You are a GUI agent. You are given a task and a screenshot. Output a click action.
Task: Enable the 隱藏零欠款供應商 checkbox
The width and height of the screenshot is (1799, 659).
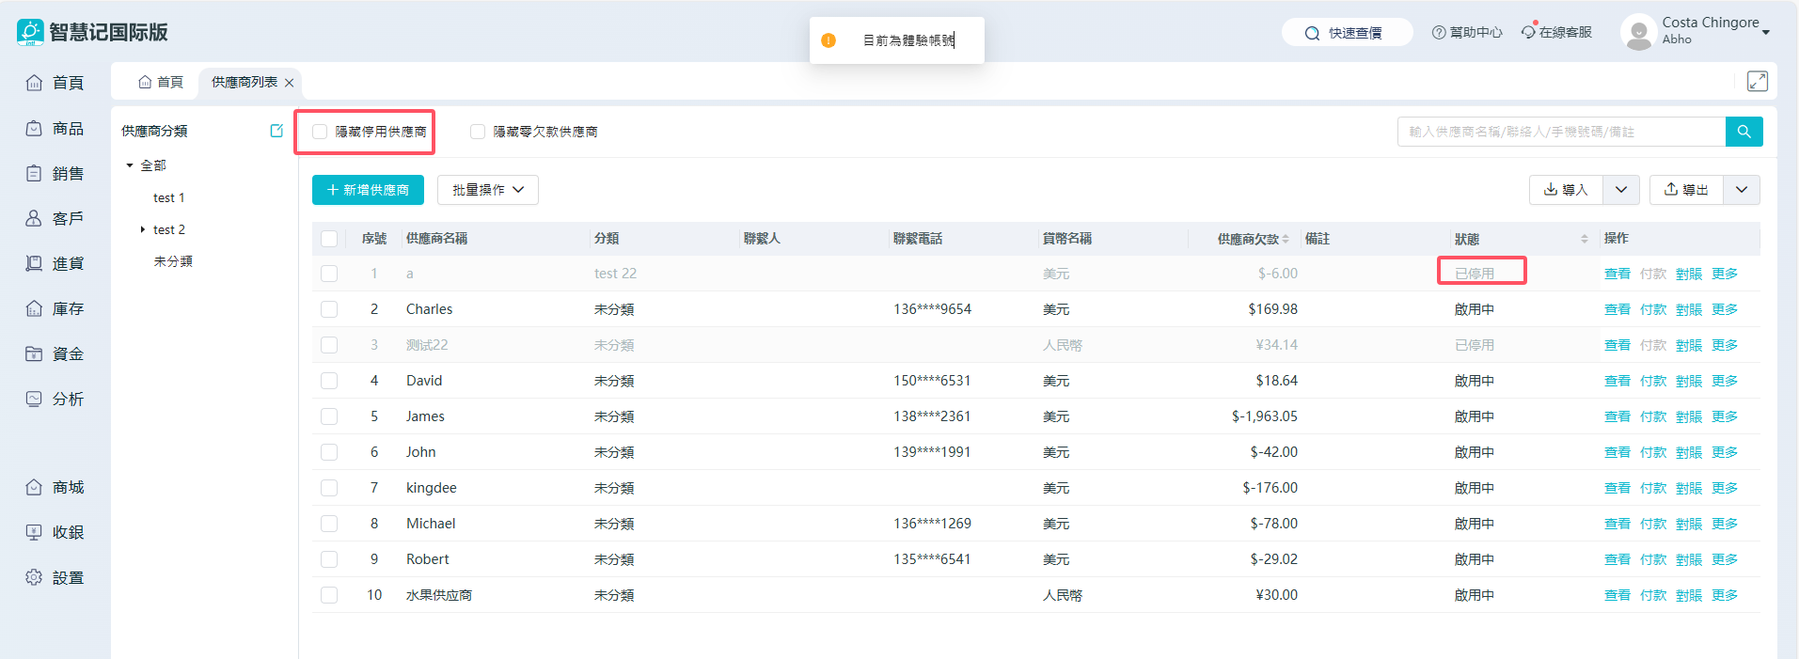click(x=478, y=132)
